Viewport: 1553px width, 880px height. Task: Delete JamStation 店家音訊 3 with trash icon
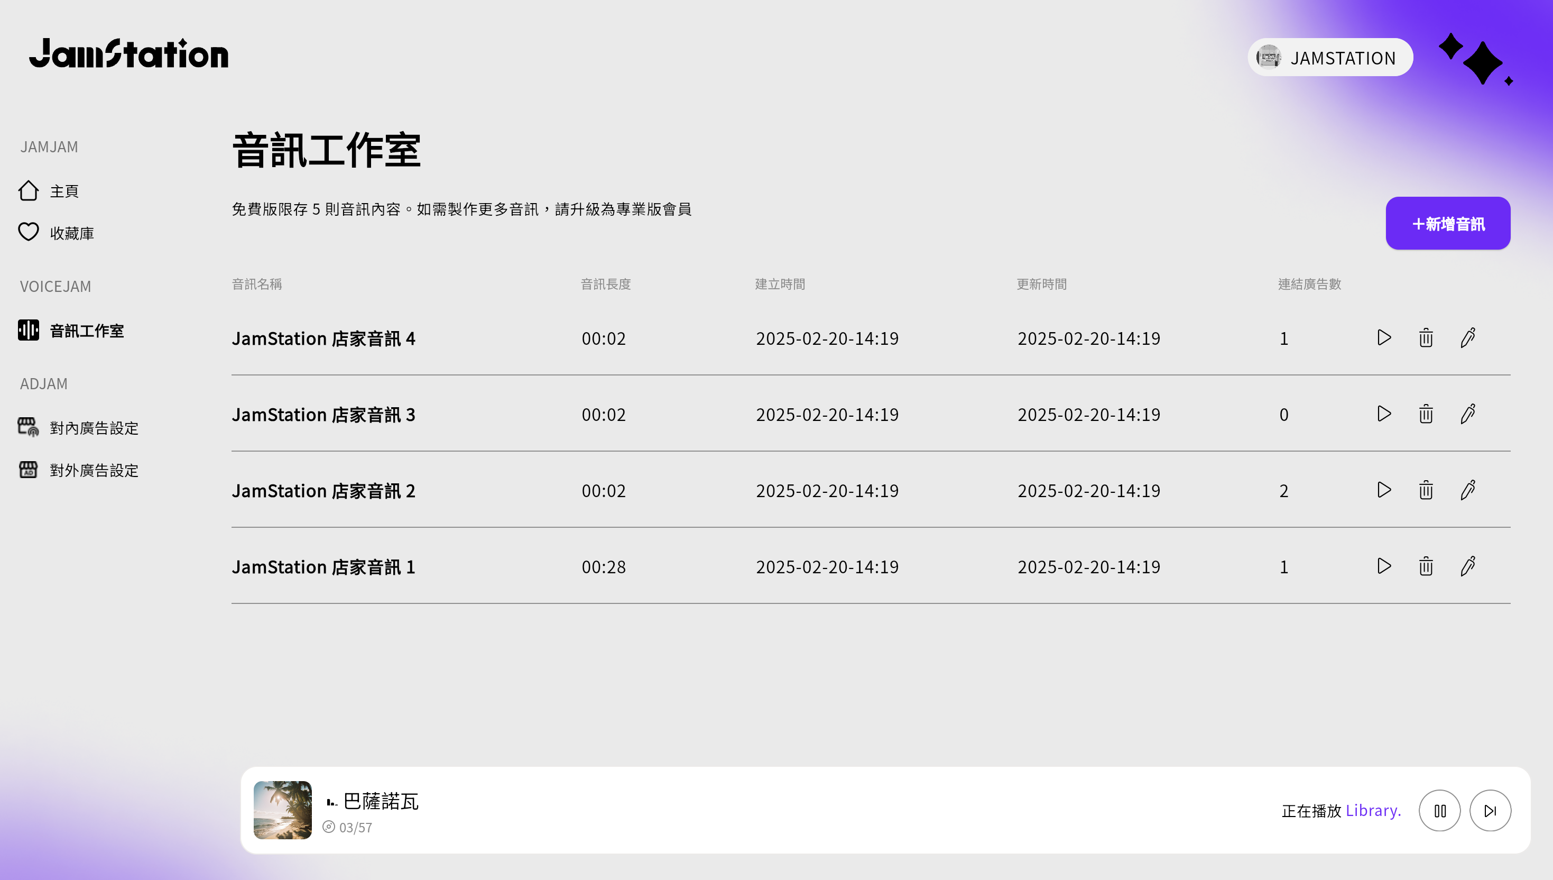(x=1426, y=414)
